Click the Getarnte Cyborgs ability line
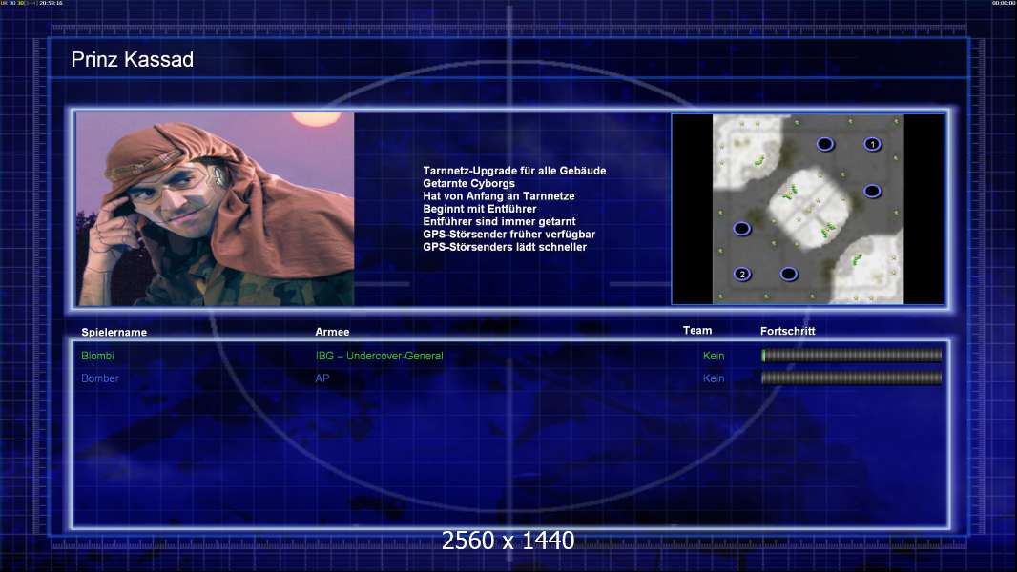 (x=468, y=183)
